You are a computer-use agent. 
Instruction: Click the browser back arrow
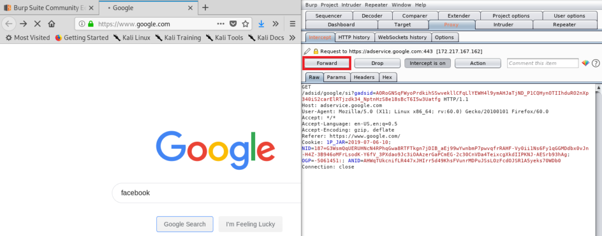coord(8,23)
